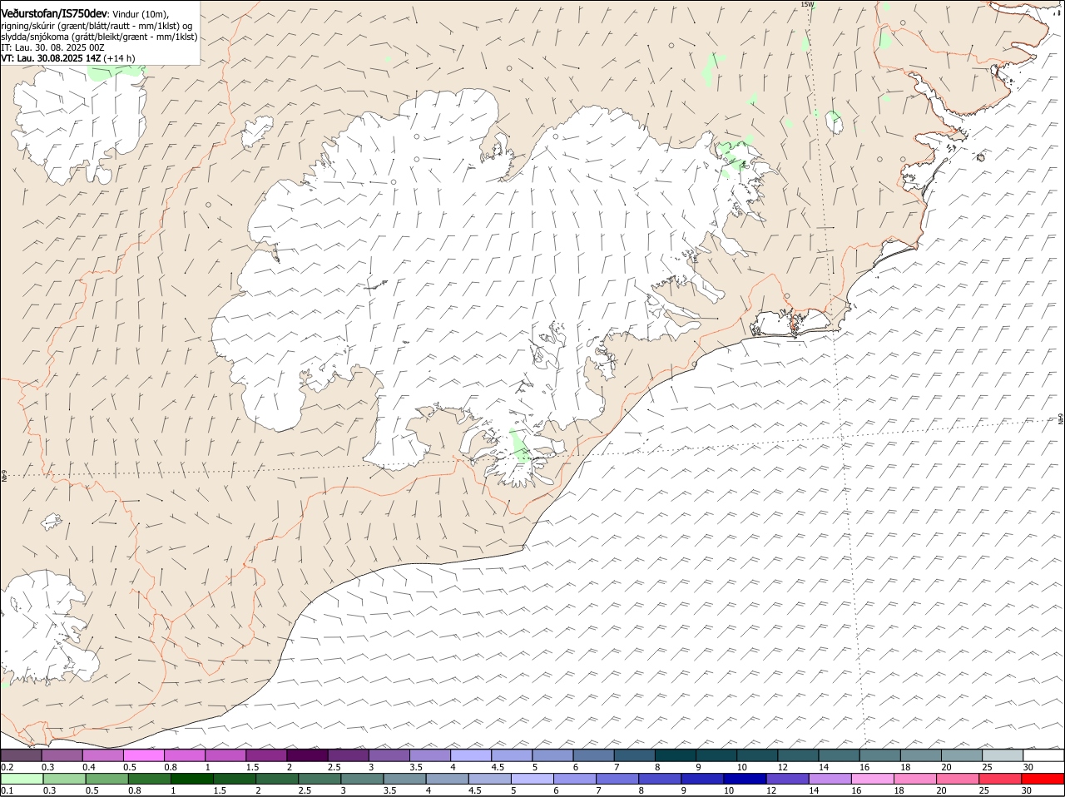Screen dimensions: 1065x797
Task: Select the dark teal 9 swatch in the upper scale
Action: coord(716,755)
